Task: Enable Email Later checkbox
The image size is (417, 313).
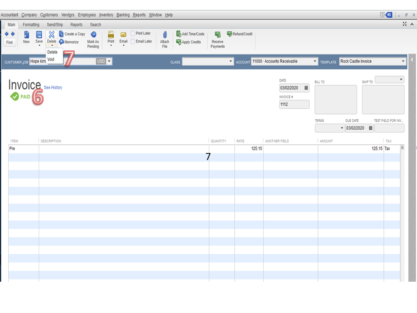Action: 132,41
